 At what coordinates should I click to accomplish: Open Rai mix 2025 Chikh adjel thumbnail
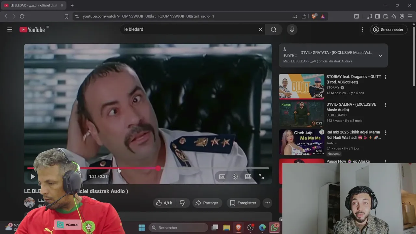pyautogui.click(x=302, y=142)
